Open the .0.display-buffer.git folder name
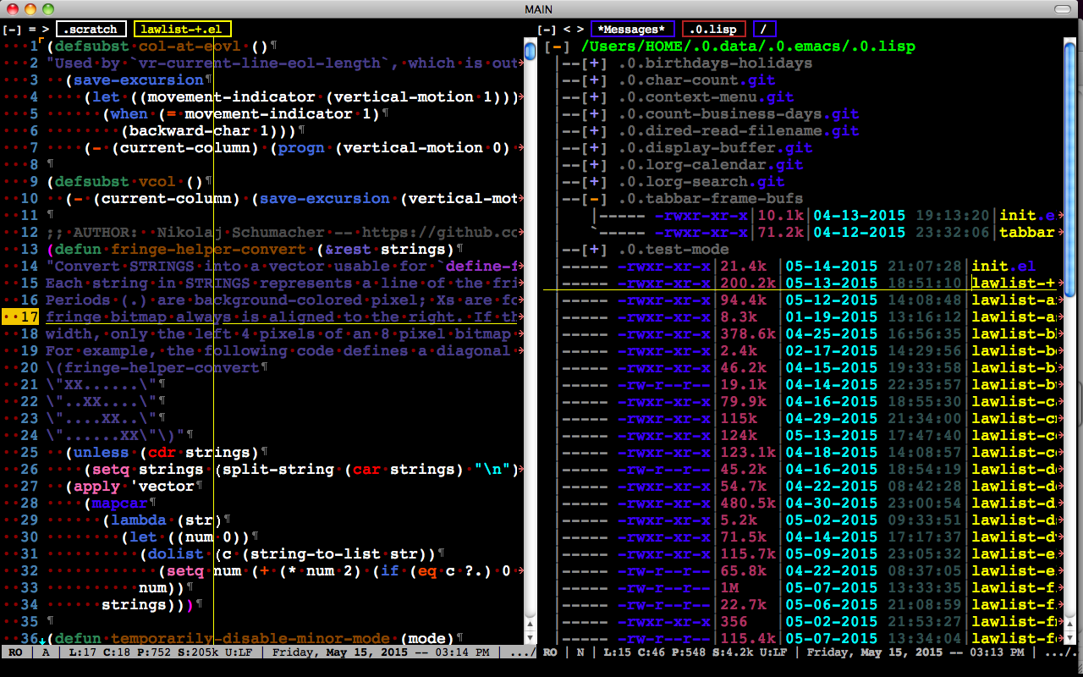The height and width of the screenshot is (677, 1083). 715,148
